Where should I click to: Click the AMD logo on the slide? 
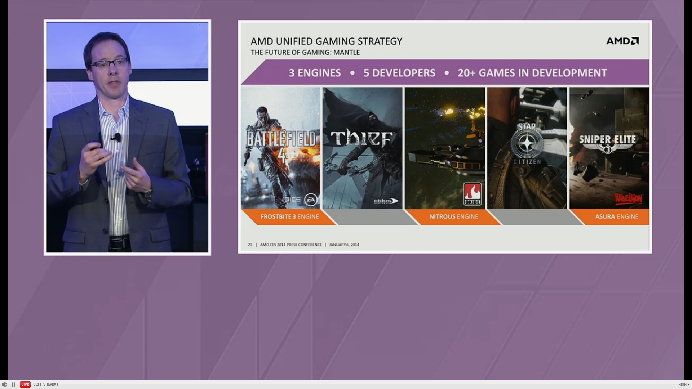[622, 41]
